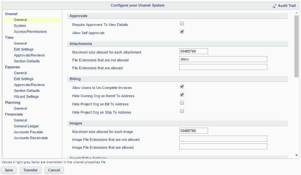Select General under Financials
The image size is (301, 175).
20,120
